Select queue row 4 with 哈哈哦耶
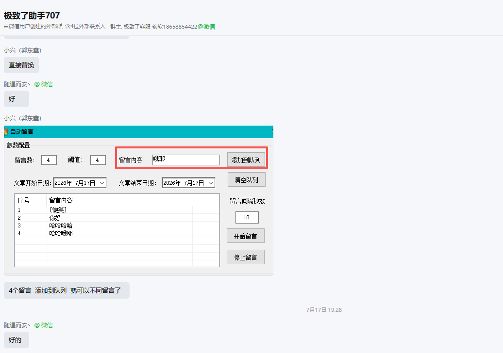Screen dimensions: 503x353 point(117,233)
